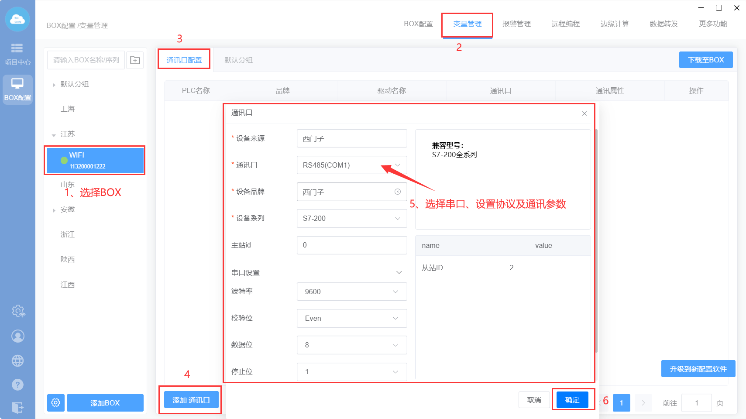Click the 下载至BOX button
Screen dimensions: 746x419
tap(705, 60)
